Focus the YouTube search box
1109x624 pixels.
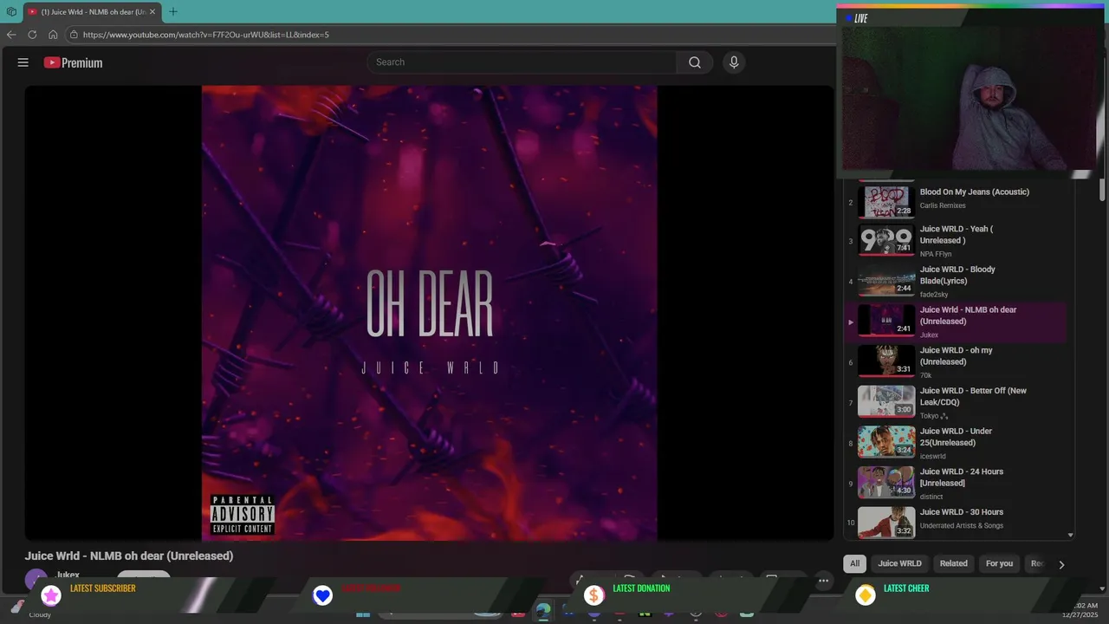tap(522, 62)
